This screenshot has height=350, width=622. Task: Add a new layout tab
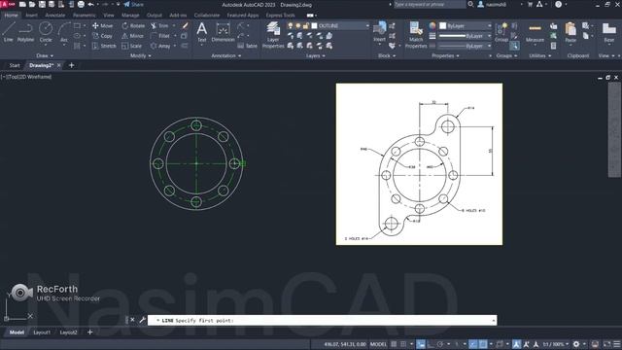(x=89, y=332)
